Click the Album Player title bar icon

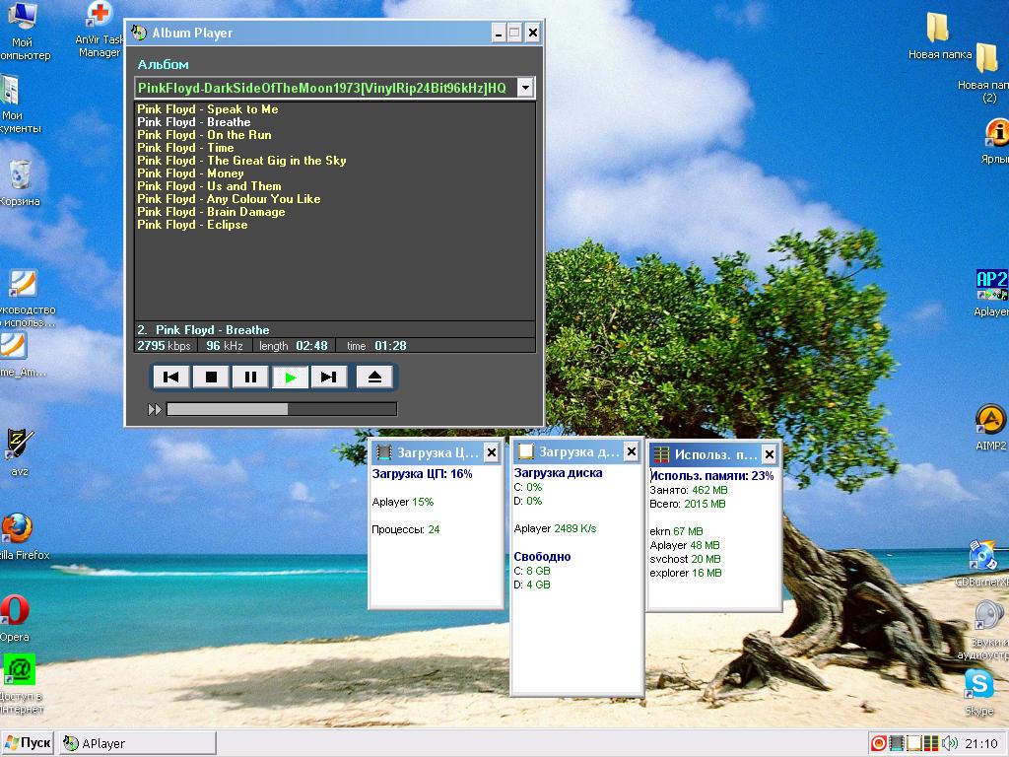[x=138, y=33]
